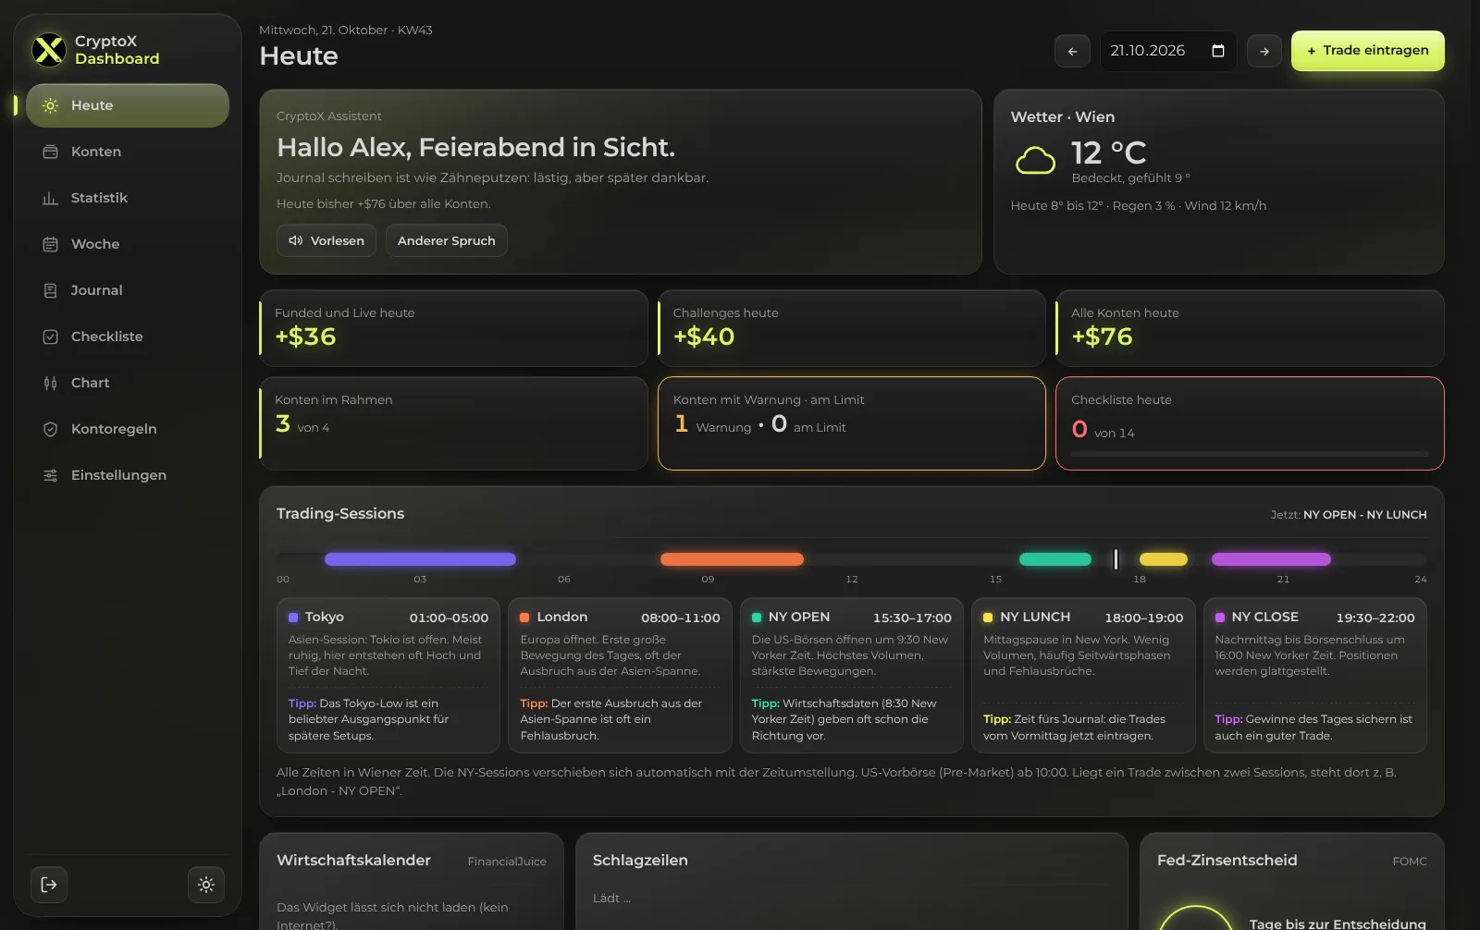Click the sliders icon beside Einstellungen
The image size is (1480, 930).
pos(51,475)
